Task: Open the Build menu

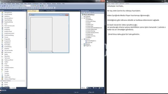Action: pyautogui.click(x=13, y=4)
